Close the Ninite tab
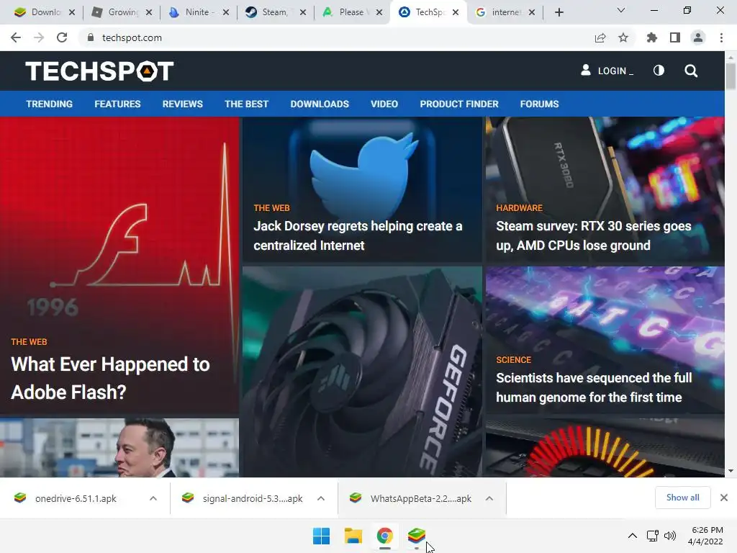Screen dimensions: 737x553 pyautogui.click(x=226, y=12)
